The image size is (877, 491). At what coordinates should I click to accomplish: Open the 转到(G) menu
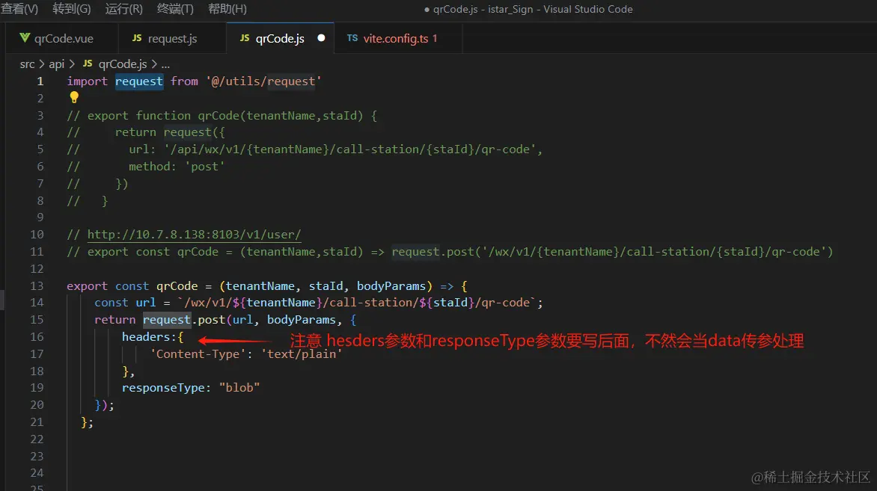point(72,9)
